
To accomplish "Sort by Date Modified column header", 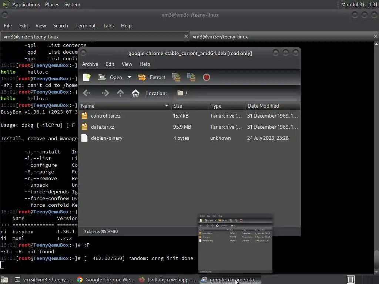I will [x=273, y=106].
